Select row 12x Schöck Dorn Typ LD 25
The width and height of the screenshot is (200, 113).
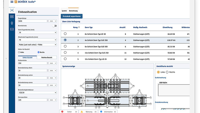click(65, 59)
